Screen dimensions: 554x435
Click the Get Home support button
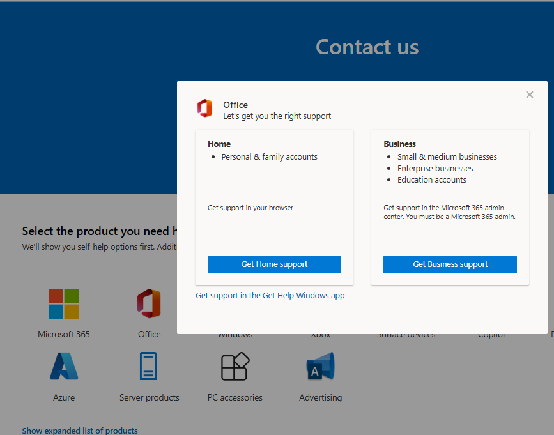[274, 264]
